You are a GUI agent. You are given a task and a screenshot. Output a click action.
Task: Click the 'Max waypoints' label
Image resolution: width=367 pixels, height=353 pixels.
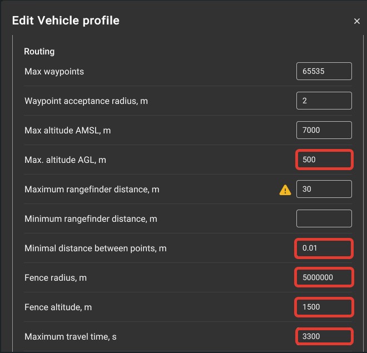[54, 72]
